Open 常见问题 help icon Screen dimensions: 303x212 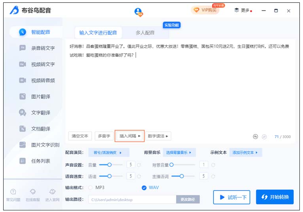13,192
